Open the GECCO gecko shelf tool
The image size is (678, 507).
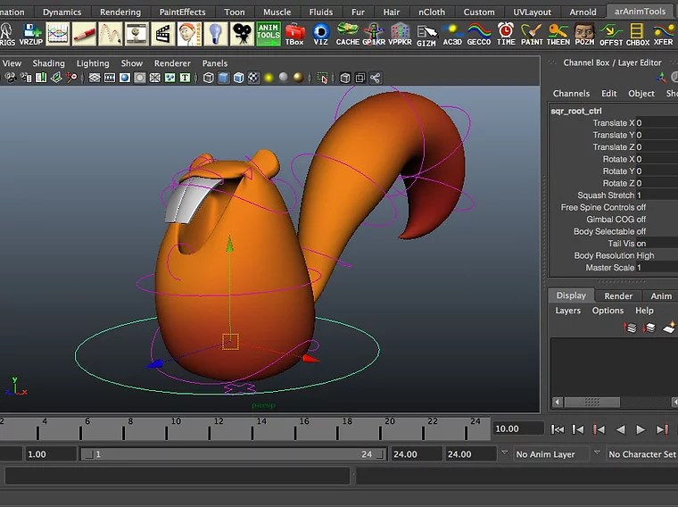(479, 34)
